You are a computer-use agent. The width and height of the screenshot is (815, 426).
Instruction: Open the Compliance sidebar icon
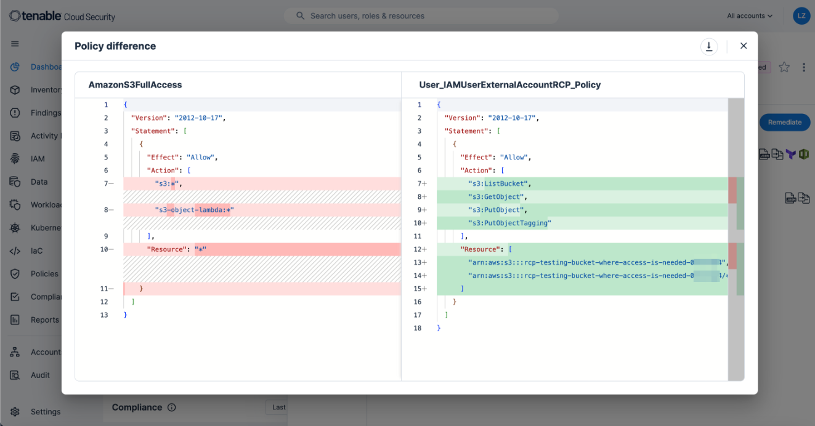[15, 297]
